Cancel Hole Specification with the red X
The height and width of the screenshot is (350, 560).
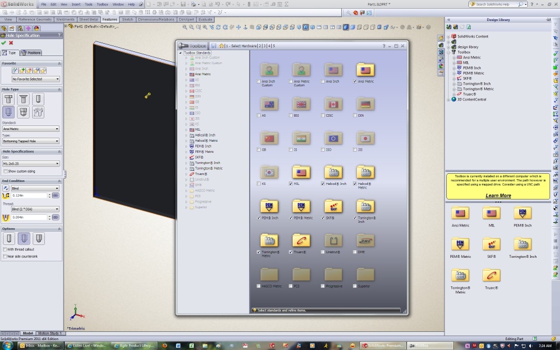[x=11, y=43]
